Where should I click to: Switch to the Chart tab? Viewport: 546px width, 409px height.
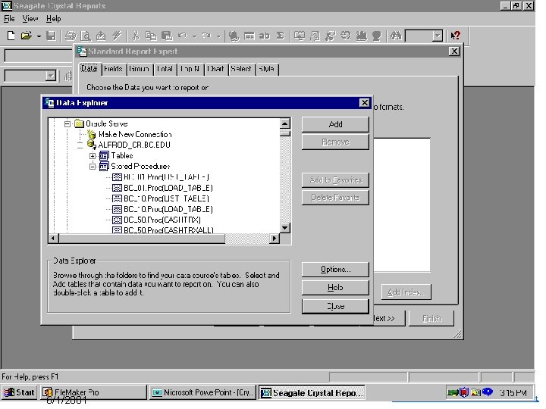(215, 69)
